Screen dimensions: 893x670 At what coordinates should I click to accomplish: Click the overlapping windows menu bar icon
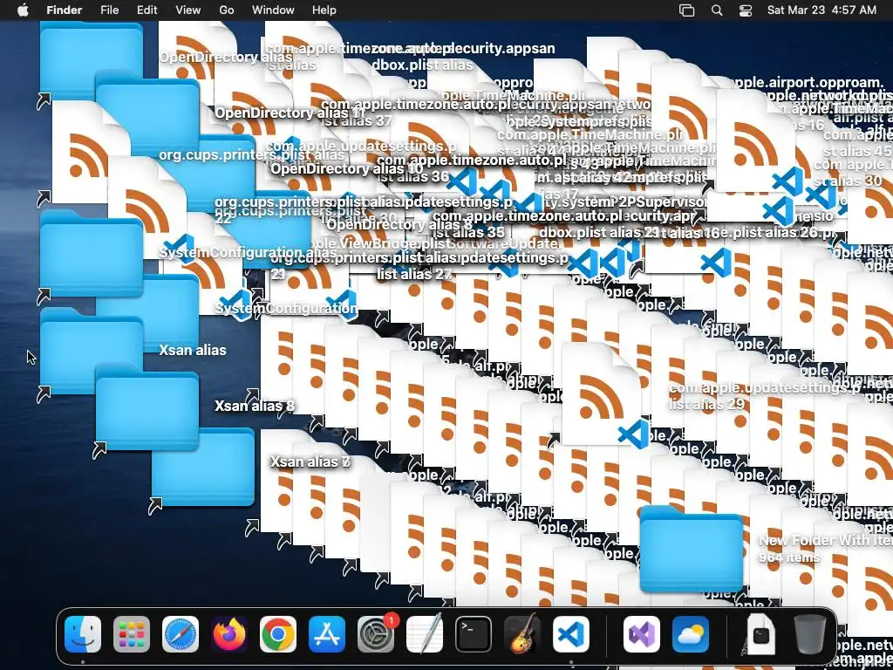(x=687, y=10)
